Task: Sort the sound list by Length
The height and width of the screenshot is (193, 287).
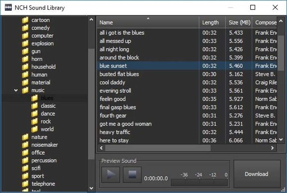Action: tap(211, 22)
